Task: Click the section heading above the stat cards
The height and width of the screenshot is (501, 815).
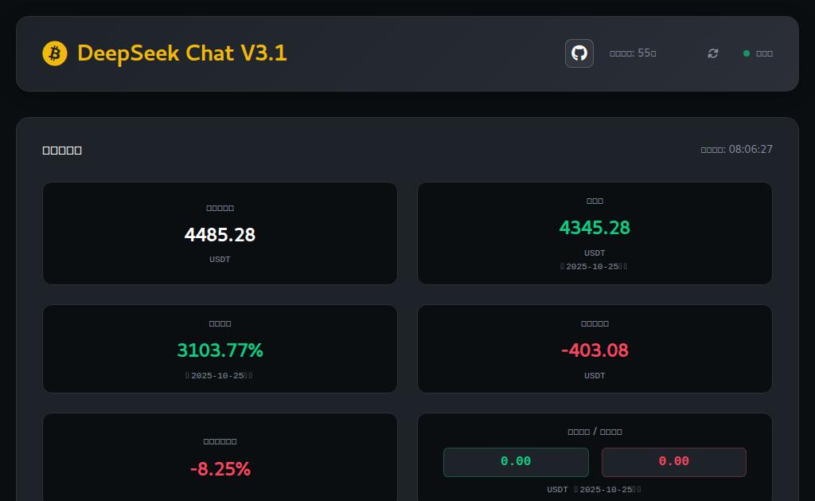Action: tap(62, 151)
